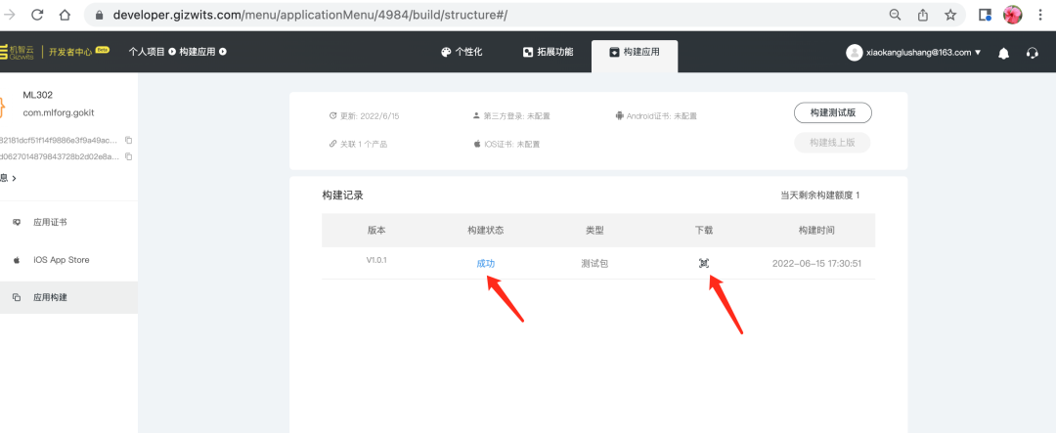Click build time 2022-06-15 17:30:51
Screen dimensions: 1056x433
coord(816,263)
